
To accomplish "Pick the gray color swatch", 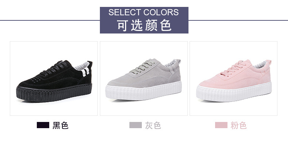I will point(136,125).
